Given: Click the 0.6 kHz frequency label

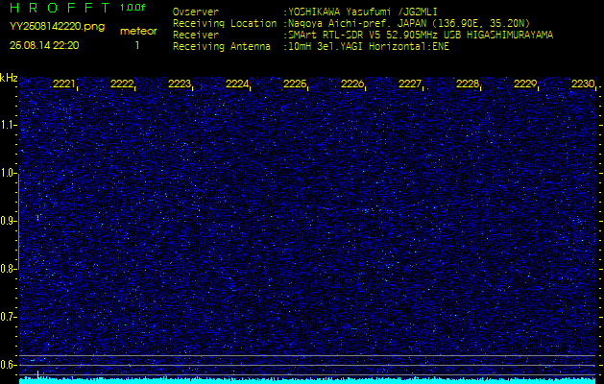Looking at the screenshot, I should point(7,365).
